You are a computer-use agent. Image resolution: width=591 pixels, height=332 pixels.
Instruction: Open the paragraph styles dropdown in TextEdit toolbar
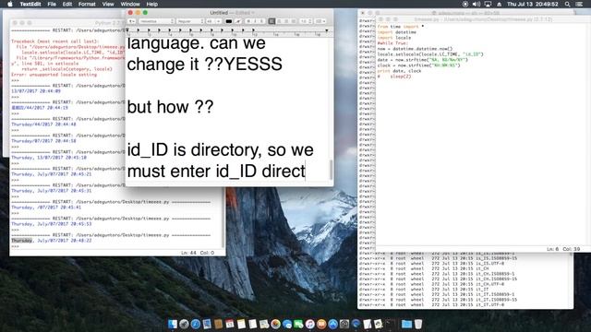[131, 21]
